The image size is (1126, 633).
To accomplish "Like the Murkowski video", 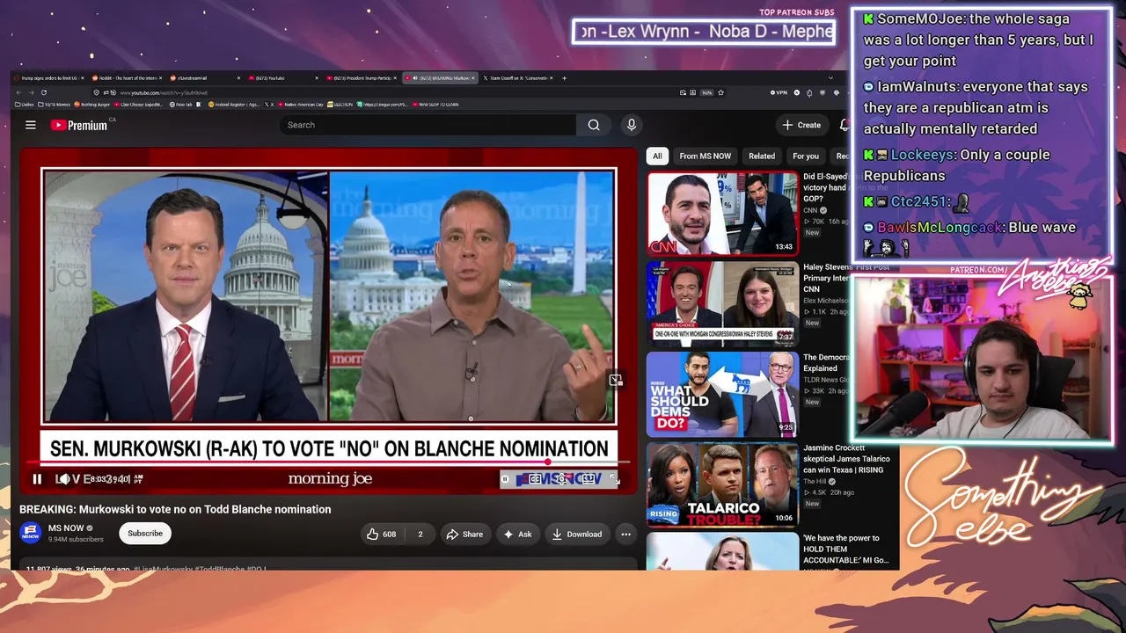I will 382,534.
